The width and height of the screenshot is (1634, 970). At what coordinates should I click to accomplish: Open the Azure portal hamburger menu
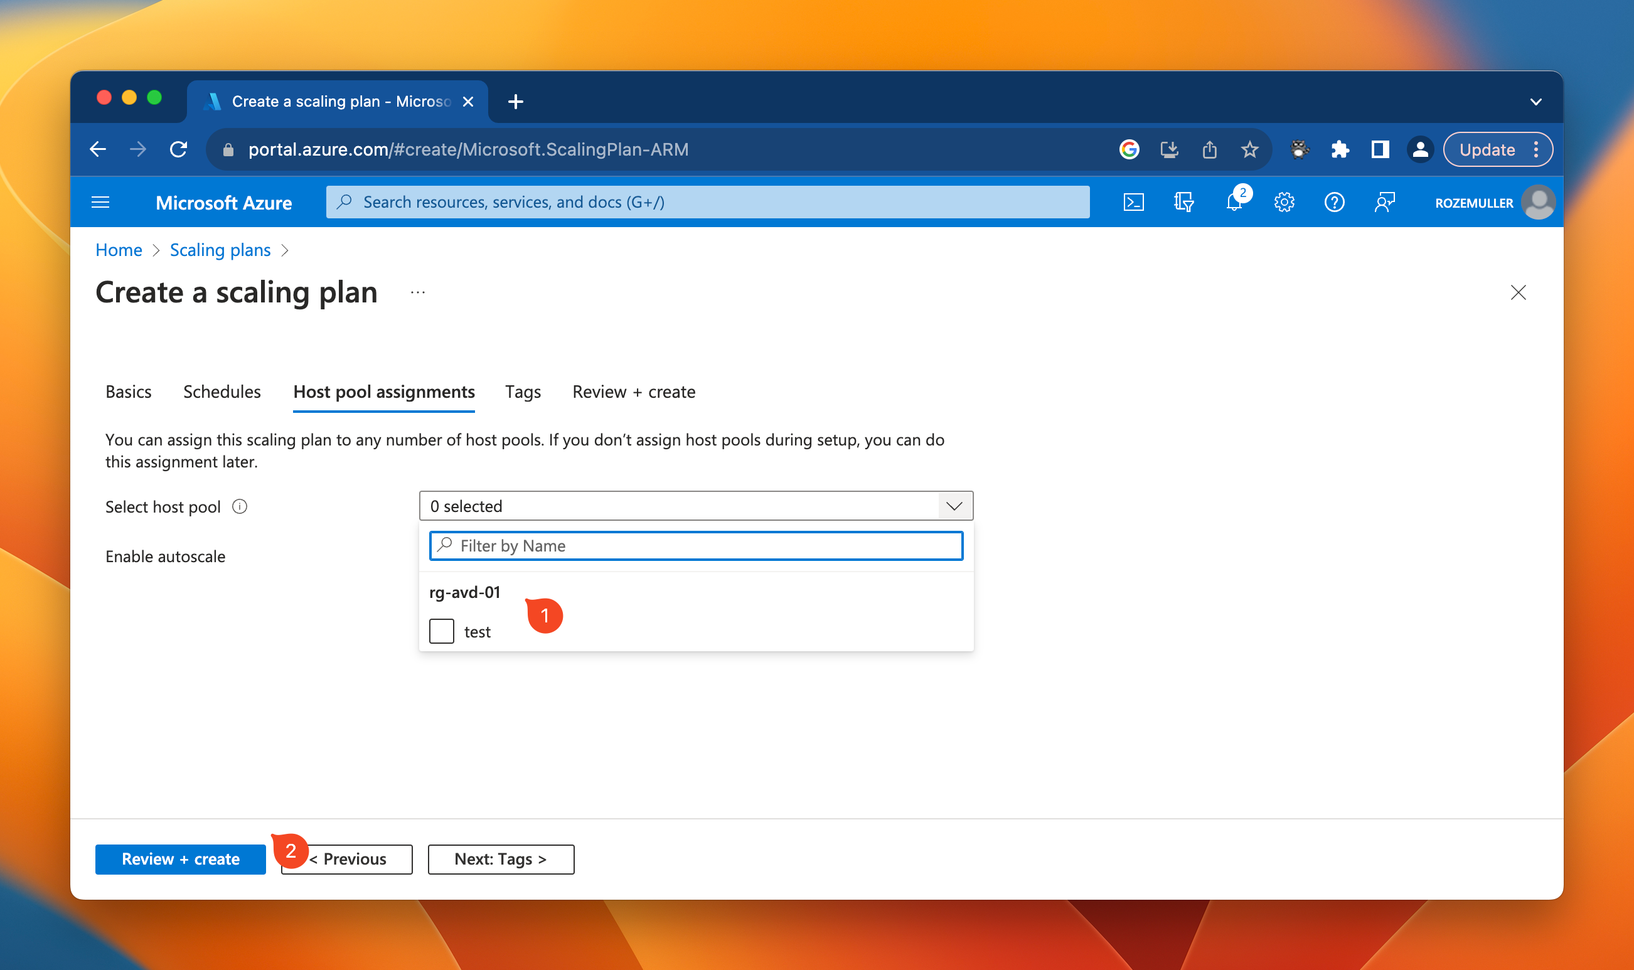point(100,202)
